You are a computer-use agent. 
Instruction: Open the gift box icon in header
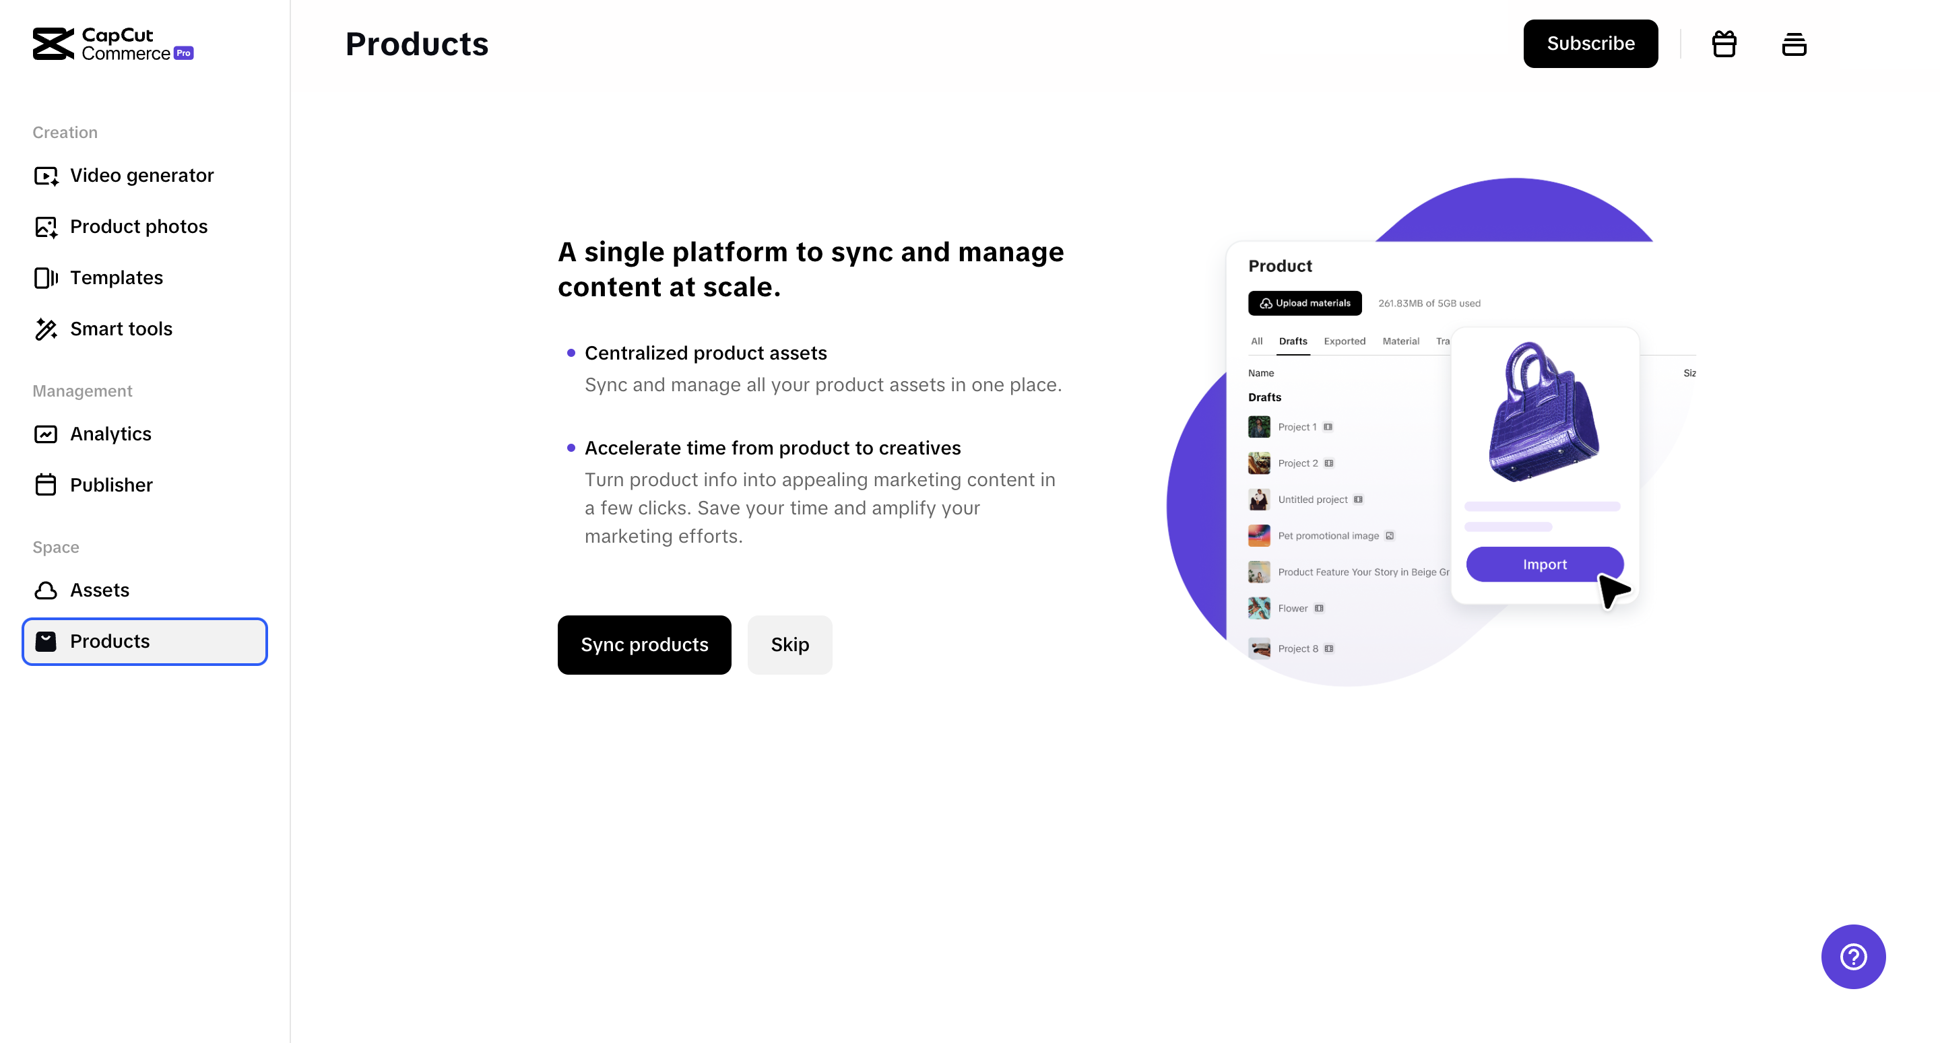[1724, 44]
